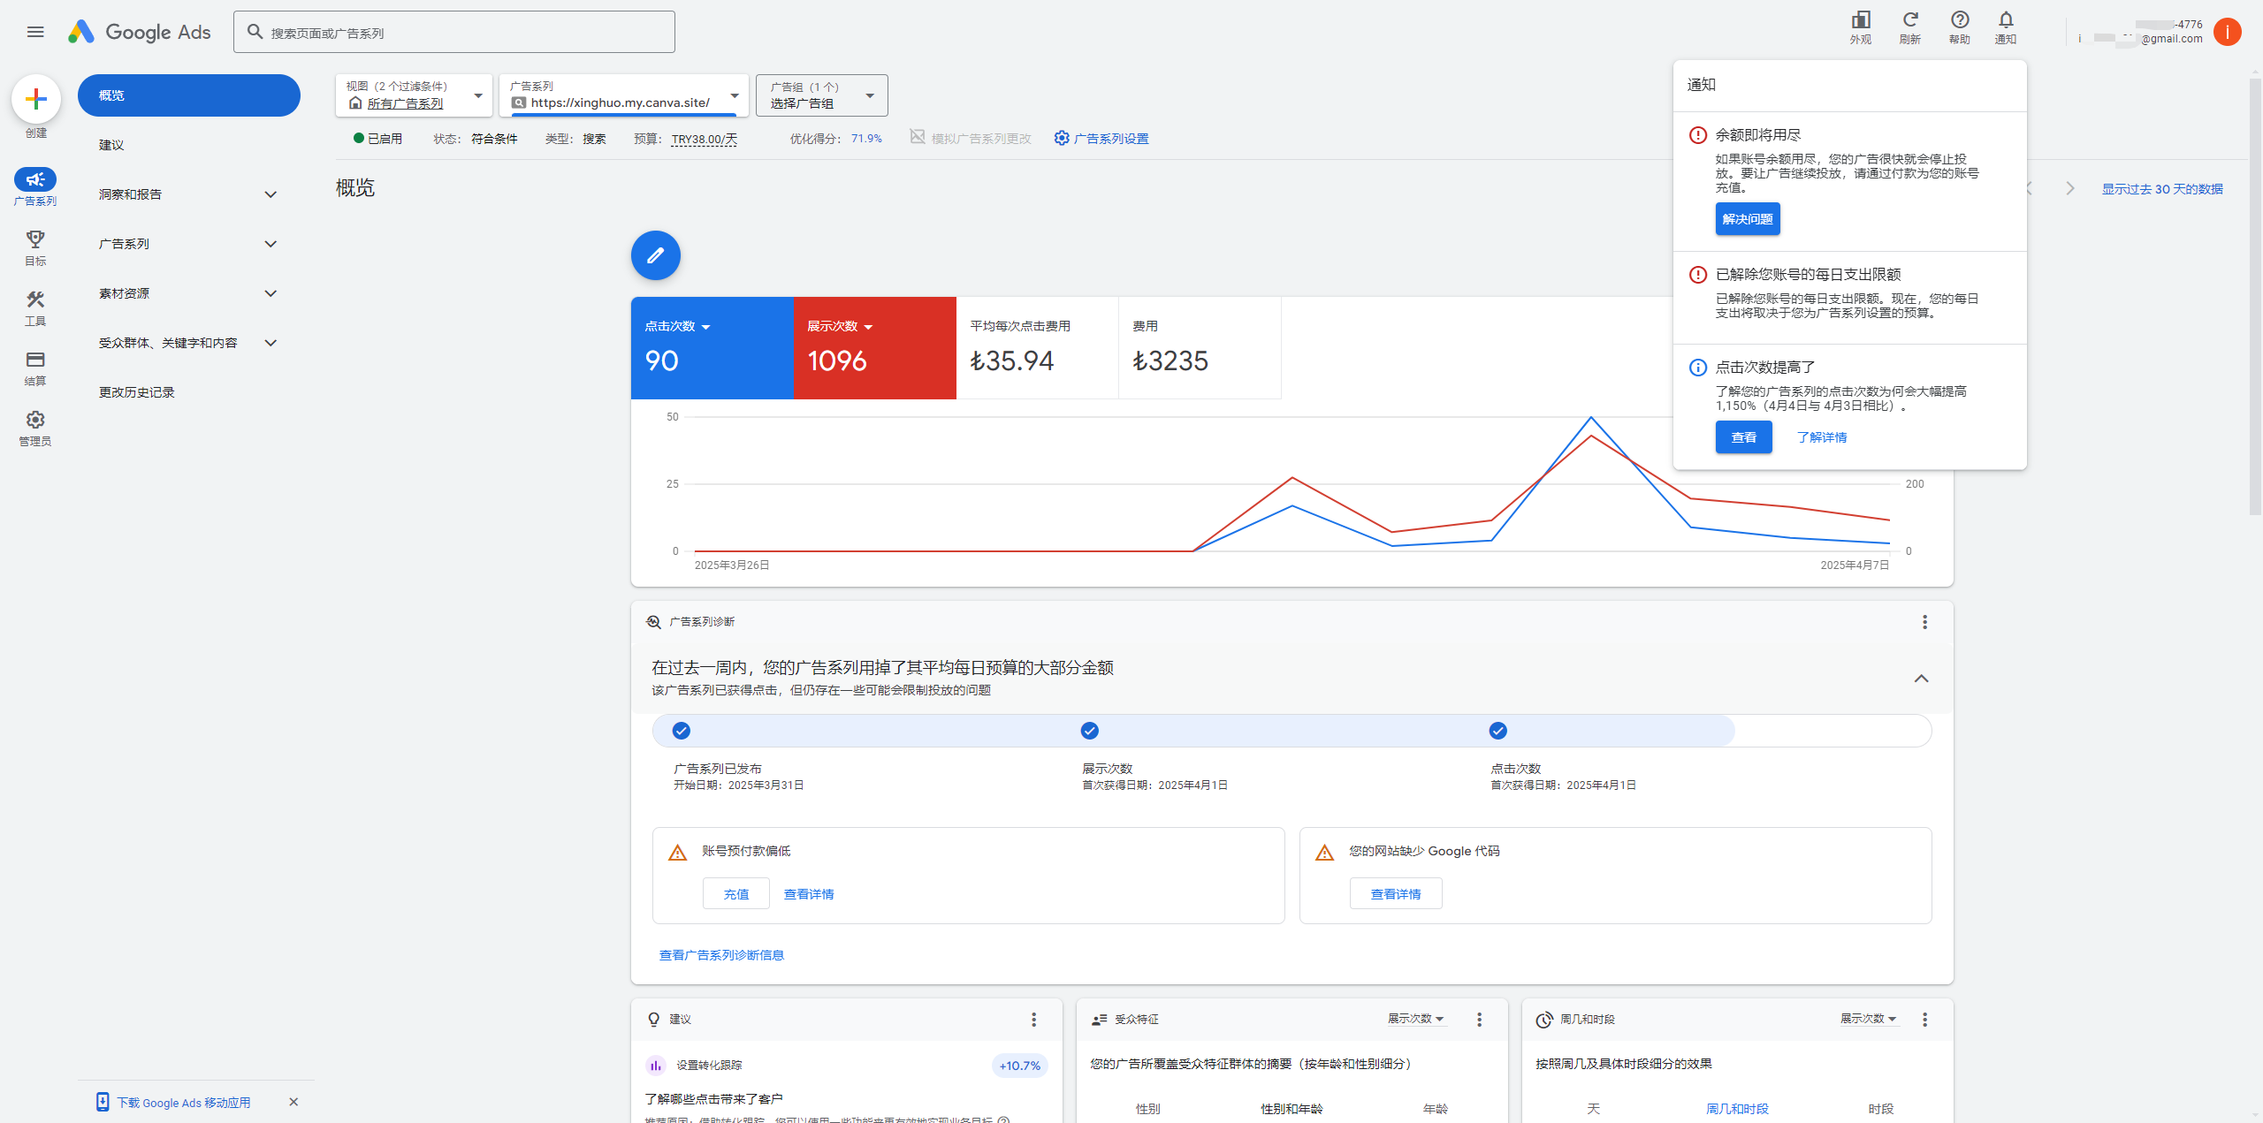
Task: Open 受众特征 展示次数 dropdown
Action: point(1415,1019)
